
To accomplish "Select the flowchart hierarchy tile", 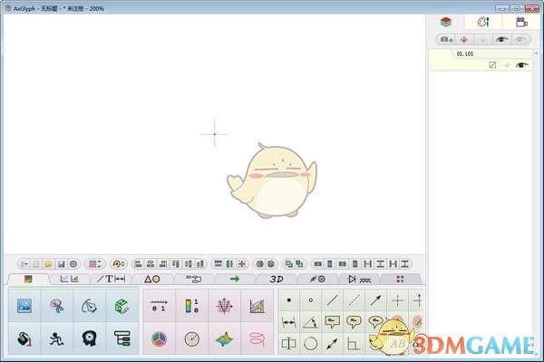I will click(121, 338).
